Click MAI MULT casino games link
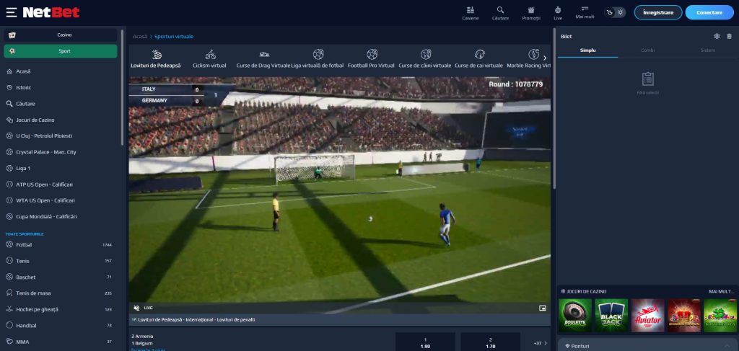Image resolution: width=739 pixels, height=351 pixels. point(721,291)
